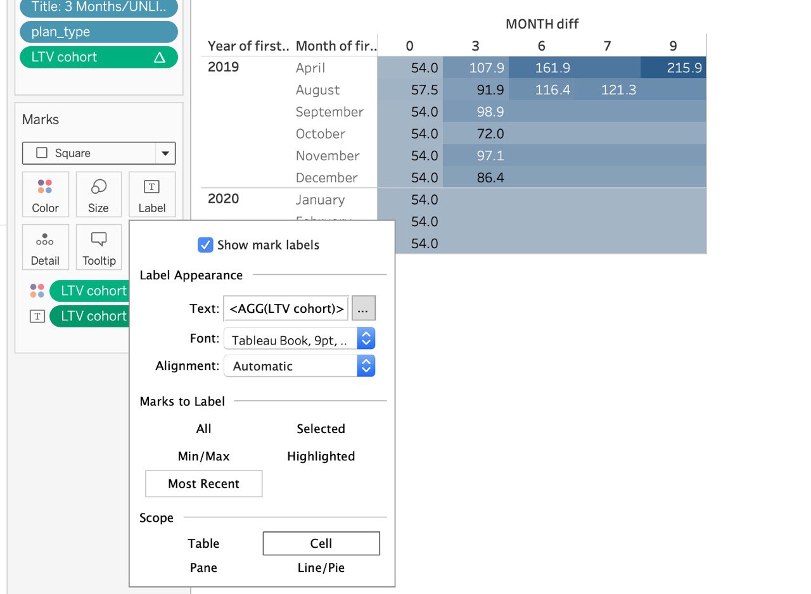Click the Title: 3 Months/UNLI filter pill
The height and width of the screenshot is (594, 811).
click(x=99, y=8)
